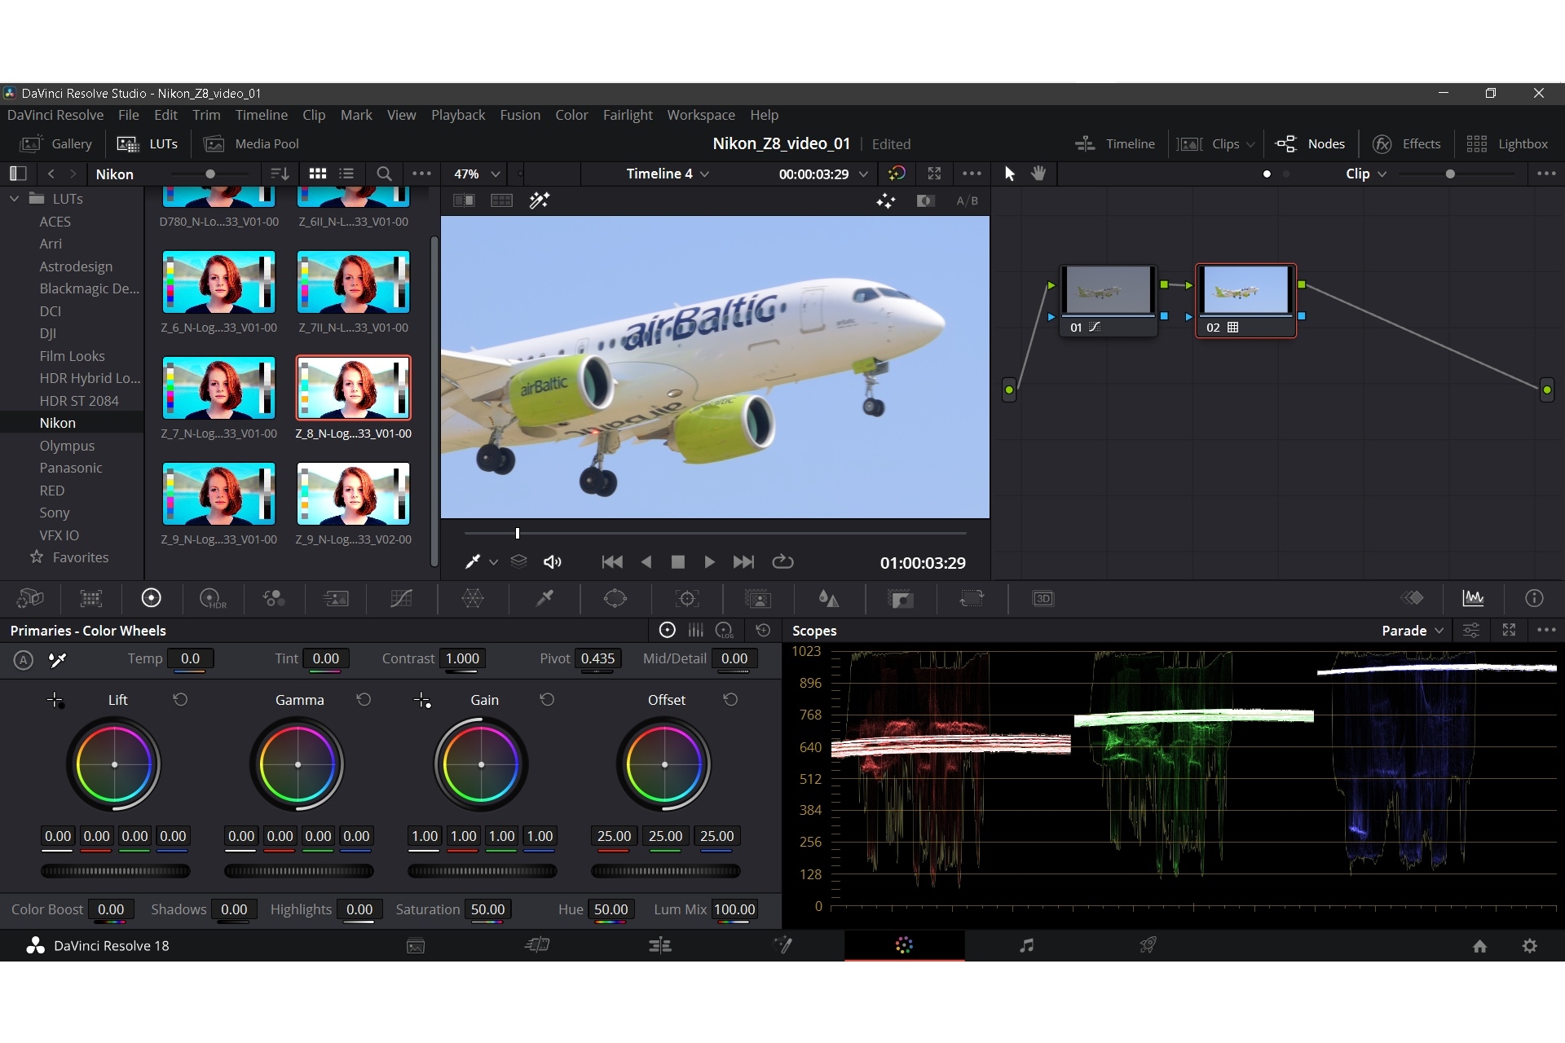Reset the Lift color wheel
1565x1043 pixels.
point(180,700)
